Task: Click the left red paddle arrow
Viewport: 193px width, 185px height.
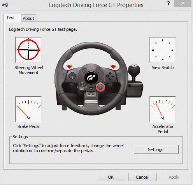Action: [x=69, y=67]
